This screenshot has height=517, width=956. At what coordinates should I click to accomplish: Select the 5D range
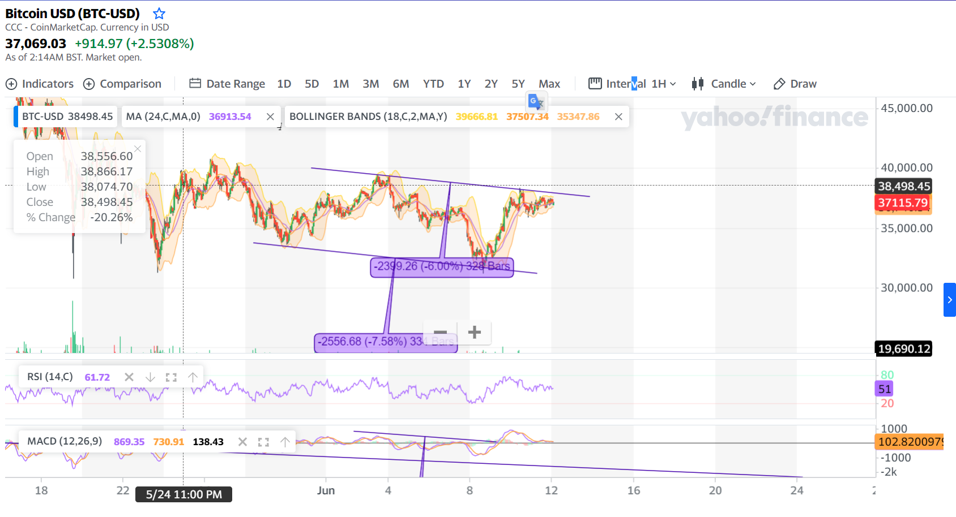pyautogui.click(x=312, y=84)
